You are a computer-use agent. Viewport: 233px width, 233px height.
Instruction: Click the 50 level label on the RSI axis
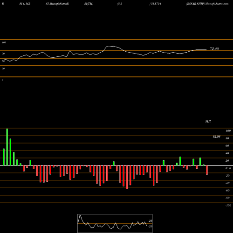click(x=3, y=61)
